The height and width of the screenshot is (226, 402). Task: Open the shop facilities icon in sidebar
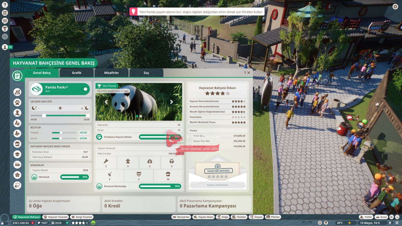[17, 144]
